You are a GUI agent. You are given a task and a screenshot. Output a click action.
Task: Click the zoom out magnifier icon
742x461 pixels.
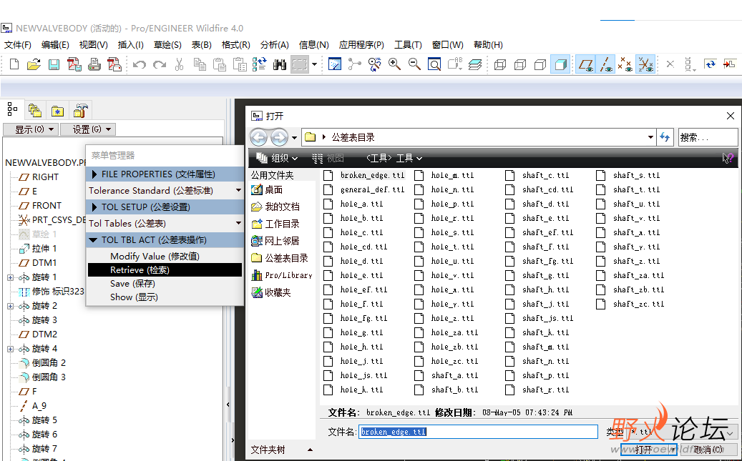click(414, 65)
